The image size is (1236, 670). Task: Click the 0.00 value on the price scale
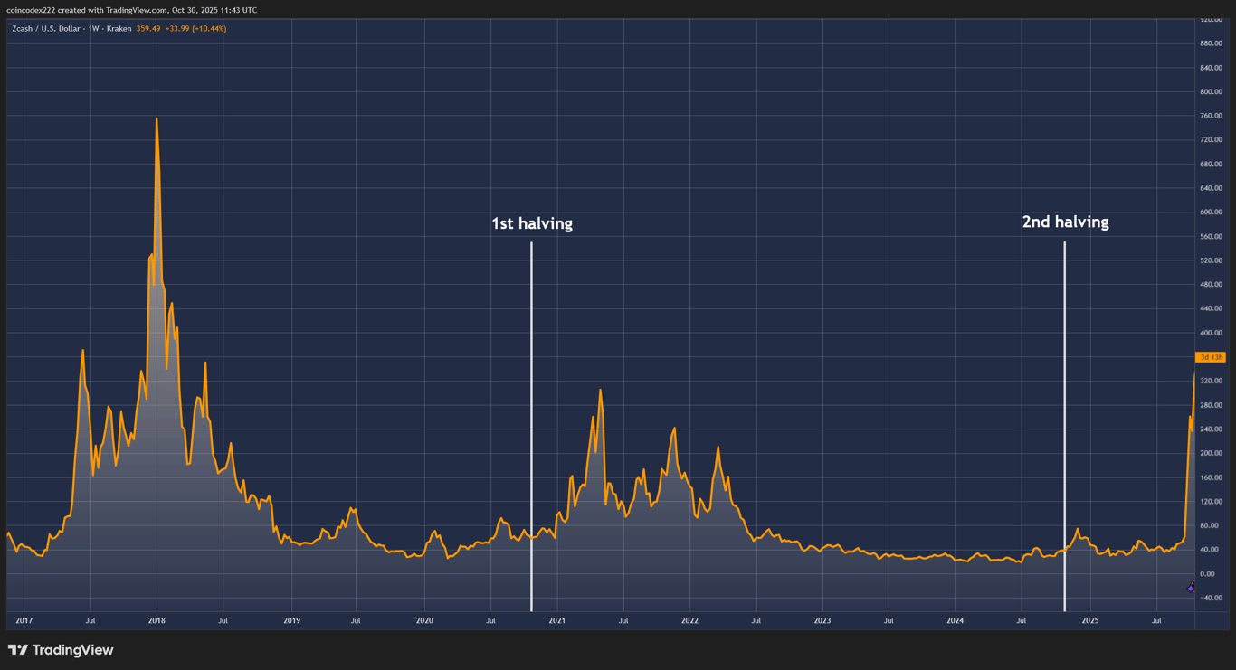coord(1207,571)
